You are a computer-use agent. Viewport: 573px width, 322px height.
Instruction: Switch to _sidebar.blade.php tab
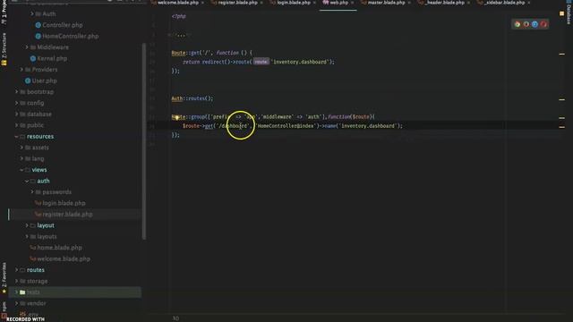pos(504,3)
